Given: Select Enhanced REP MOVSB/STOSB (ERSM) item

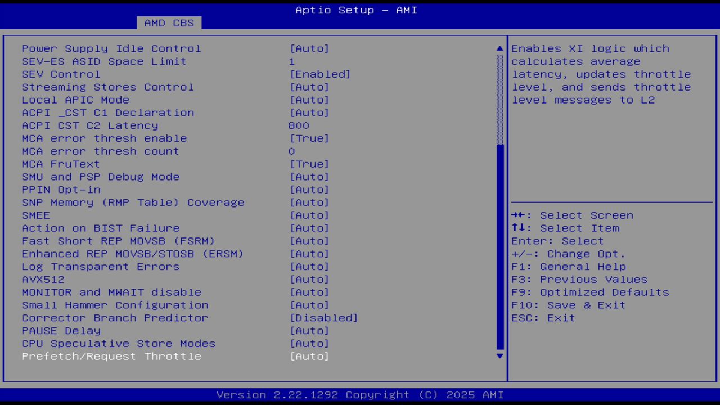Looking at the screenshot, I should [x=133, y=254].
